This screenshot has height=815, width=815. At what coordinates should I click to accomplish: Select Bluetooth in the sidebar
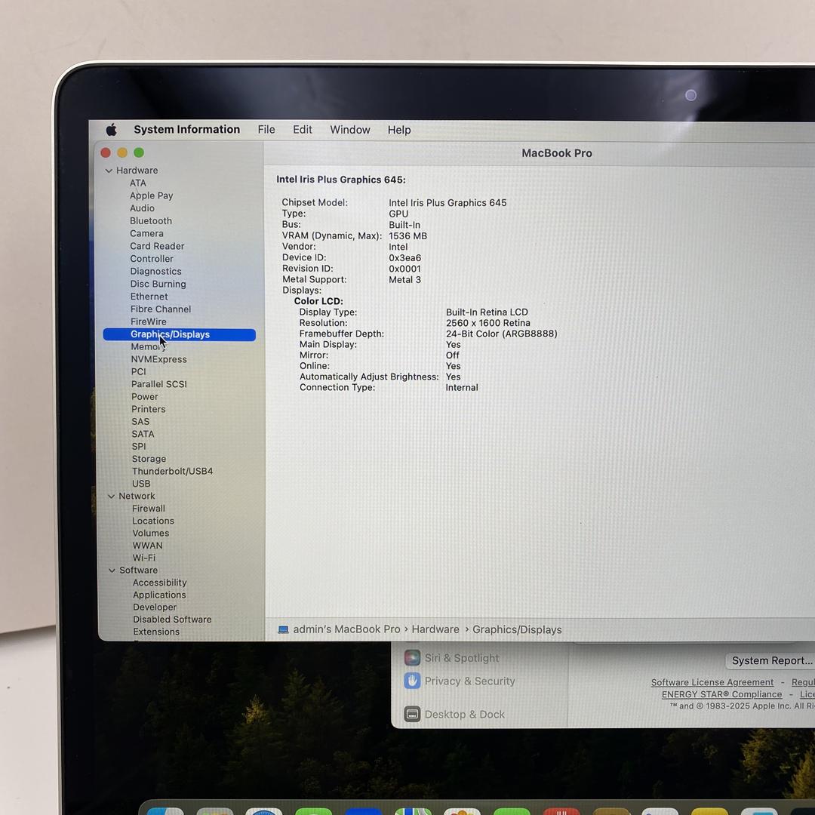tap(151, 221)
